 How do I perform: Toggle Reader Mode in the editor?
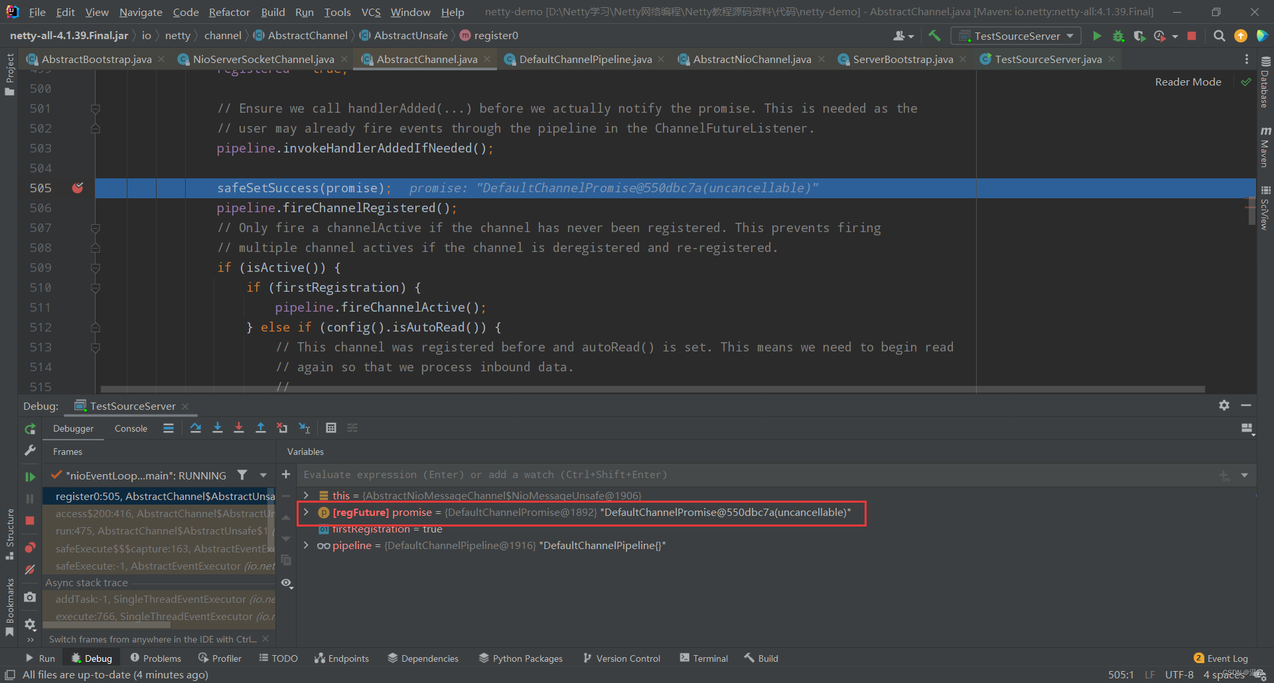point(1188,82)
